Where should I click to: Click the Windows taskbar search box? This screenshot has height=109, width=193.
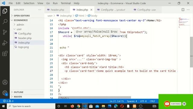pos(31,106)
